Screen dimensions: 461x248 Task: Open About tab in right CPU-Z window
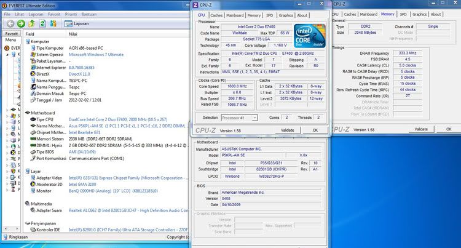(436, 14)
